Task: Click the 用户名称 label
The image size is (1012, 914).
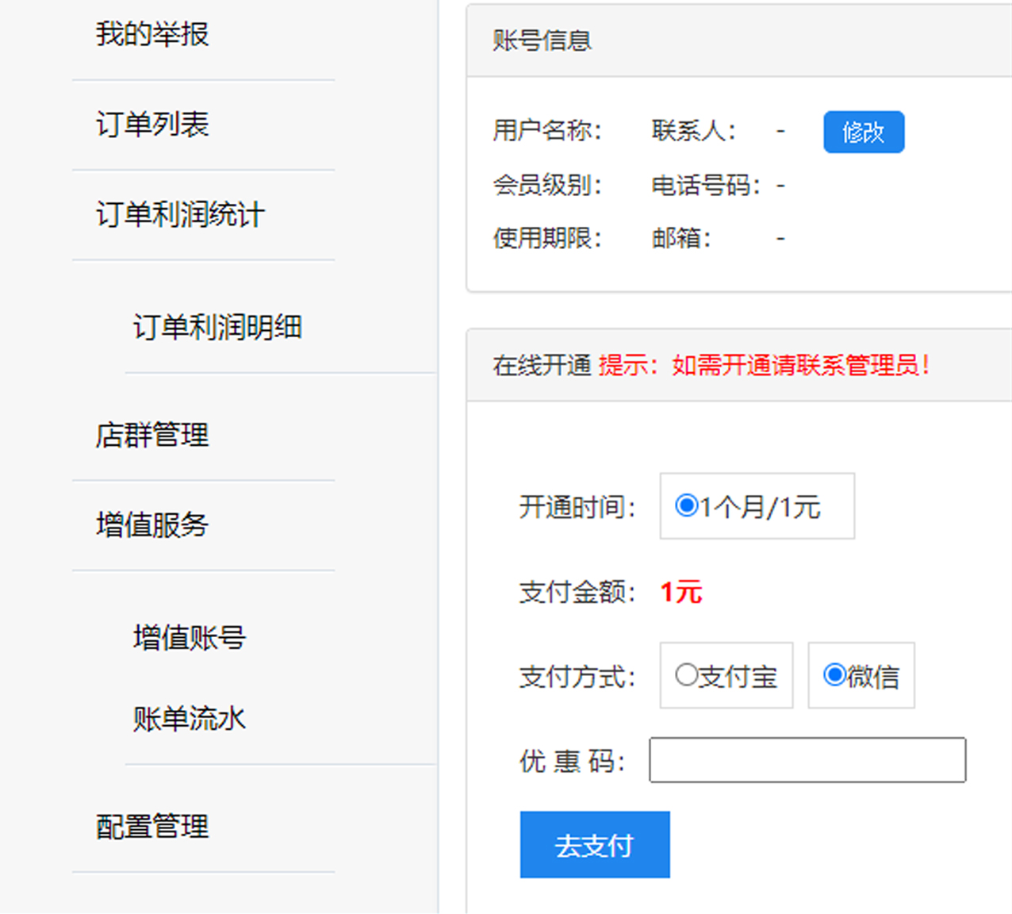Action: pyautogui.click(x=547, y=130)
